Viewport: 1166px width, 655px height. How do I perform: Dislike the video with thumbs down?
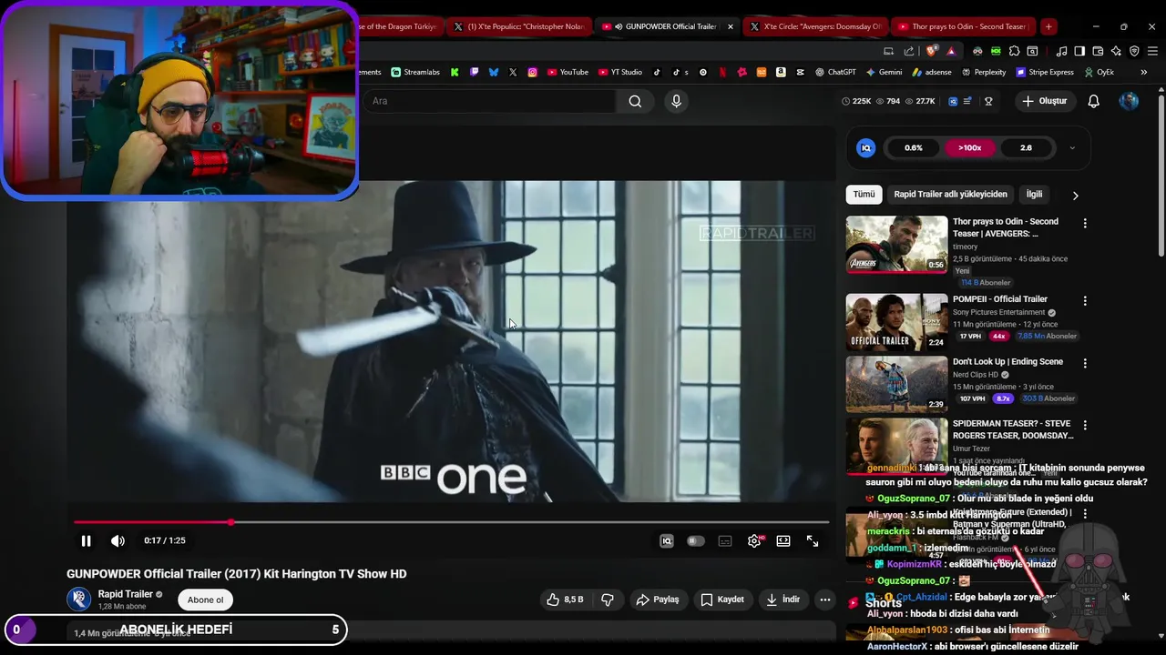(x=608, y=600)
